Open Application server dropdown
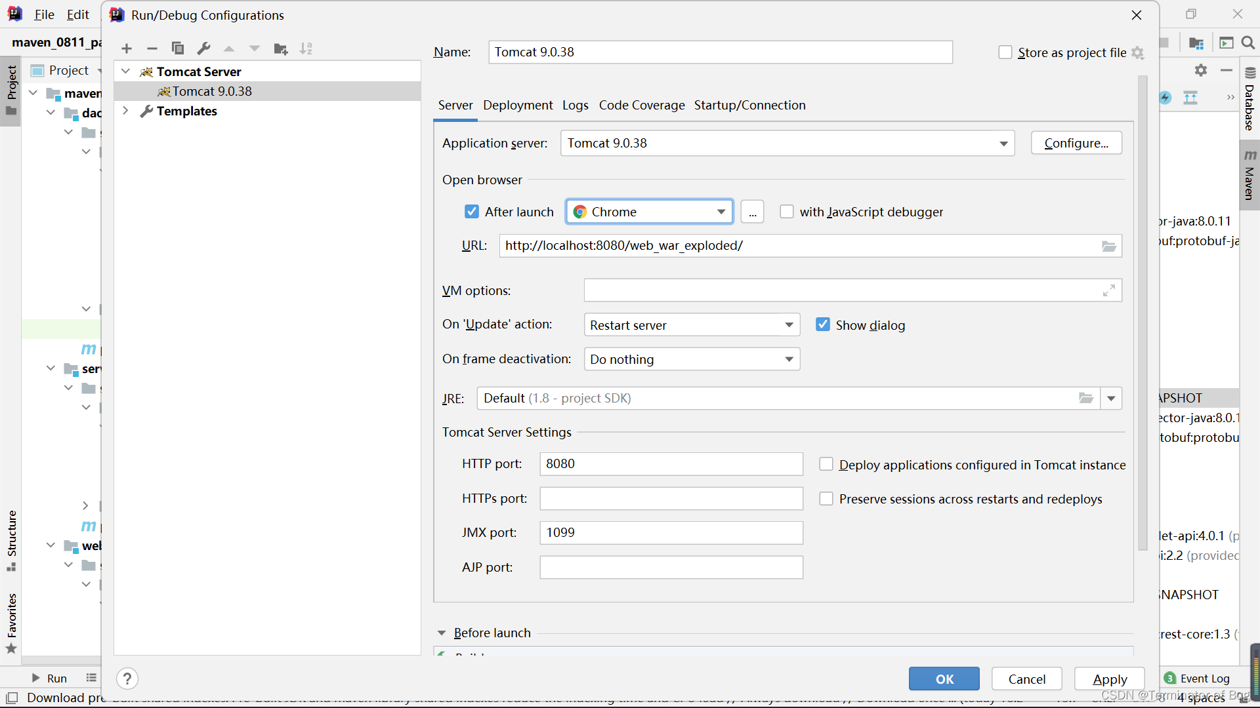The image size is (1260, 708). pyautogui.click(x=787, y=143)
